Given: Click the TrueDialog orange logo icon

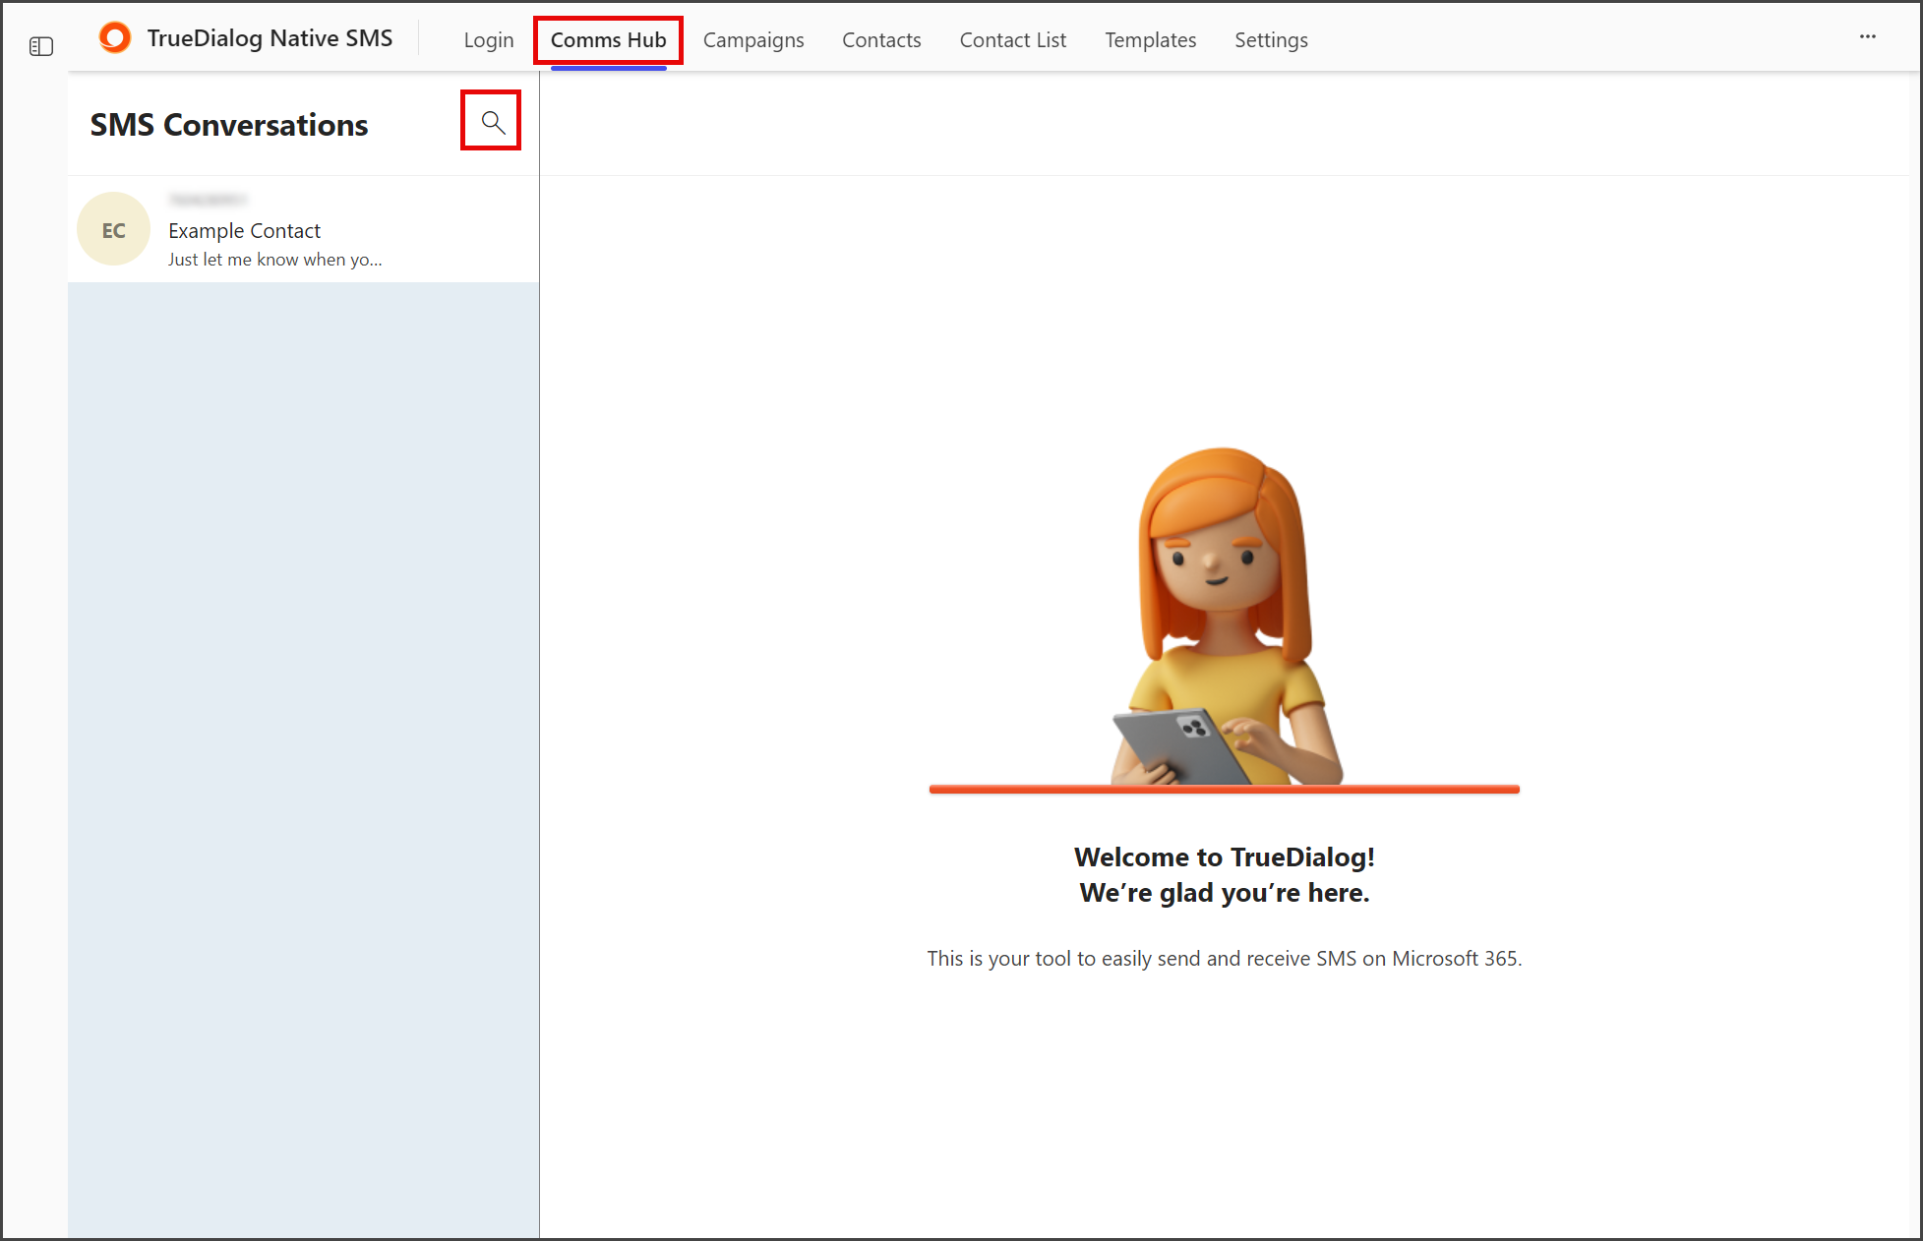Looking at the screenshot, I should pos(115,38).
